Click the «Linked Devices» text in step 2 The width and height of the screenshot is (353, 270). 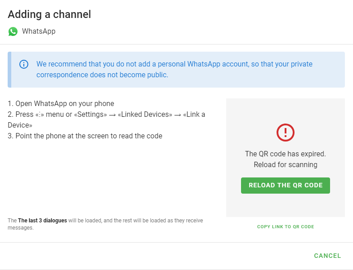(x=145, y=114)
